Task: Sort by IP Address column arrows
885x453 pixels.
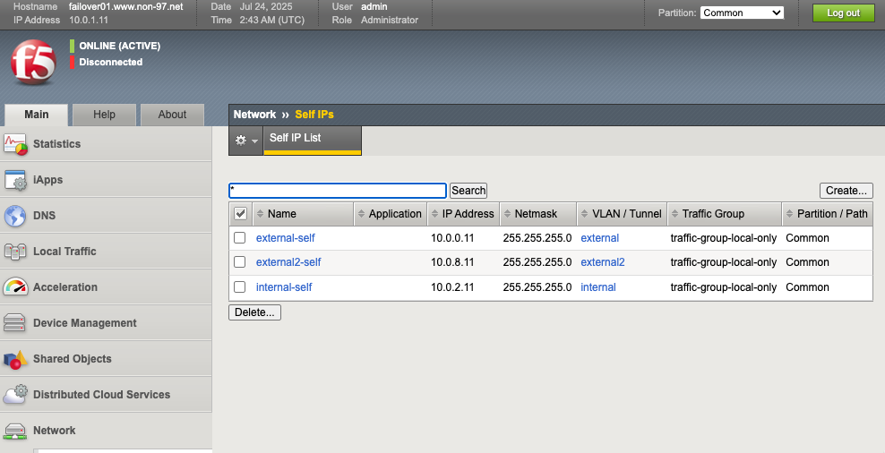Action: 434,214
